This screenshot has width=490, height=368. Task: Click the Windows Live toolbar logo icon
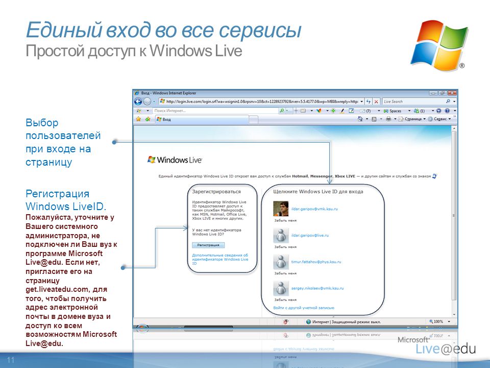pyautogui.click(x=139, y=111)
